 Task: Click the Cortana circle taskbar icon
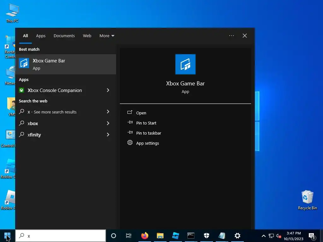coord(114,236)
